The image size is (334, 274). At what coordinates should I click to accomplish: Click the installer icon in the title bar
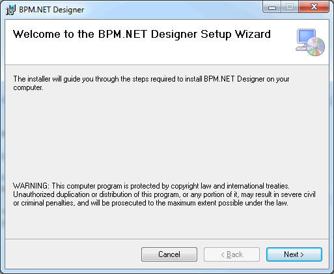pyautogui.click(x=10, y=10)
